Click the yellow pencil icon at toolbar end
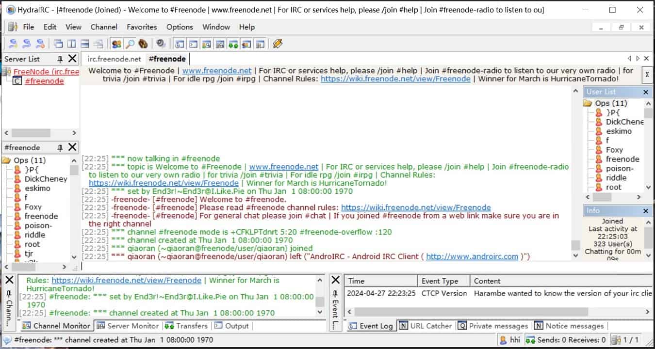The height and width of the screenshot is (349, 655). 278,44
